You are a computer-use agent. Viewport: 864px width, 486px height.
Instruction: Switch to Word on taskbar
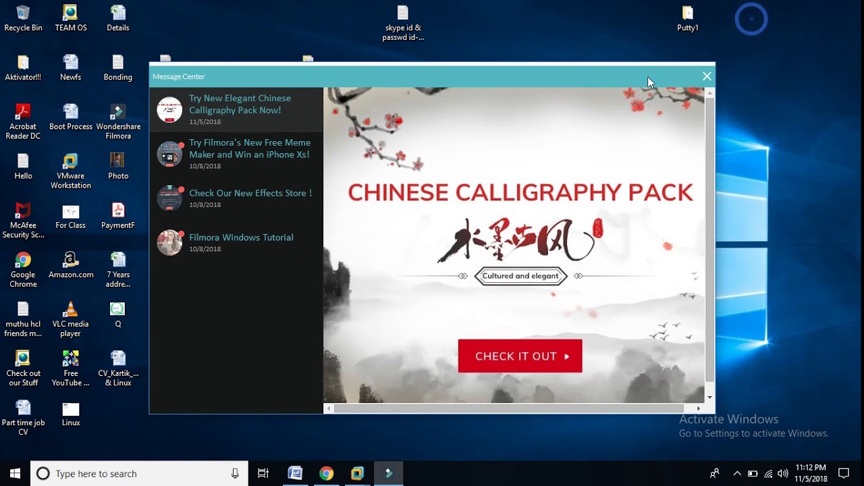point(295,473)
